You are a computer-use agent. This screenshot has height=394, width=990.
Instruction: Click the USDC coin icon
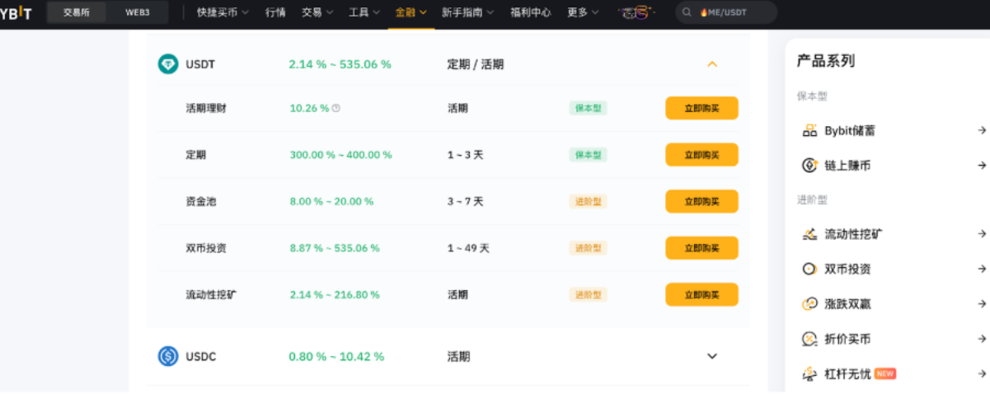(168, 356)
